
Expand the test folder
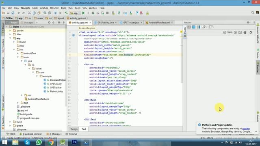[18, 103]
